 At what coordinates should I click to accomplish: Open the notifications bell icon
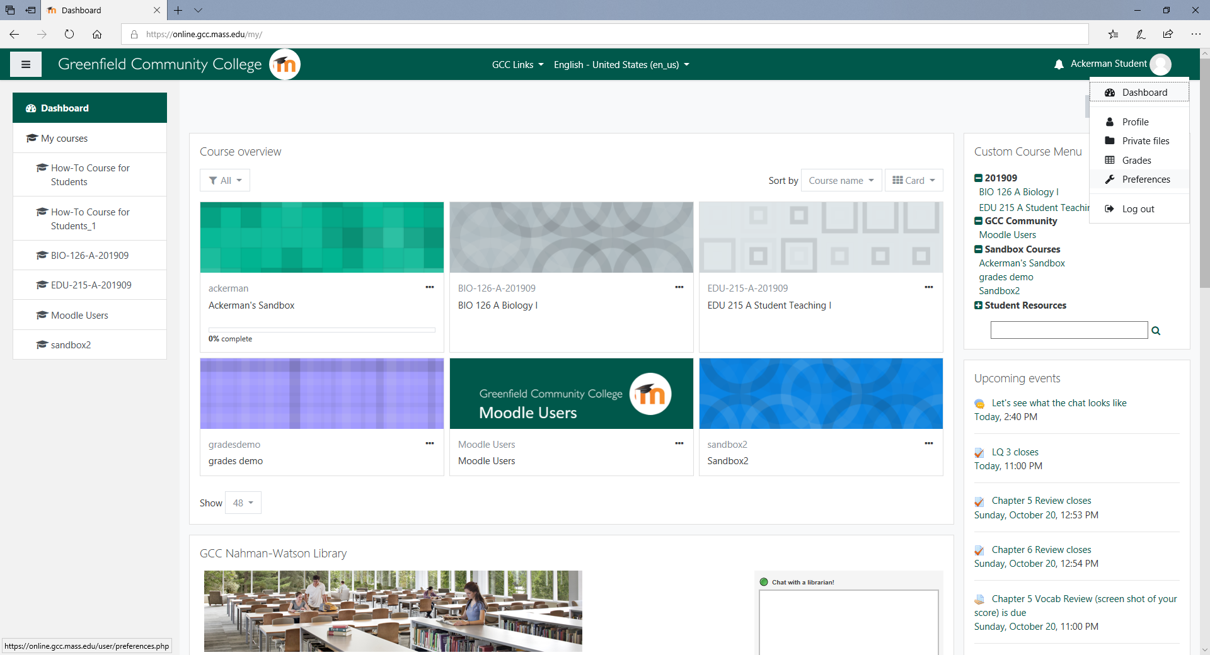click(1059, 64)
